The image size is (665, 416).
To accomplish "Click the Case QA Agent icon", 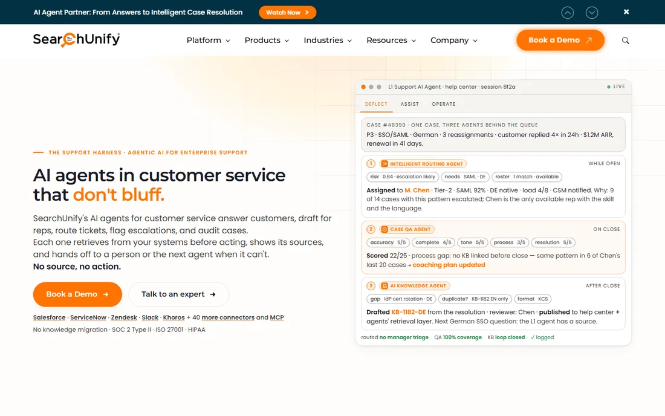I will [x=384, y=229].
